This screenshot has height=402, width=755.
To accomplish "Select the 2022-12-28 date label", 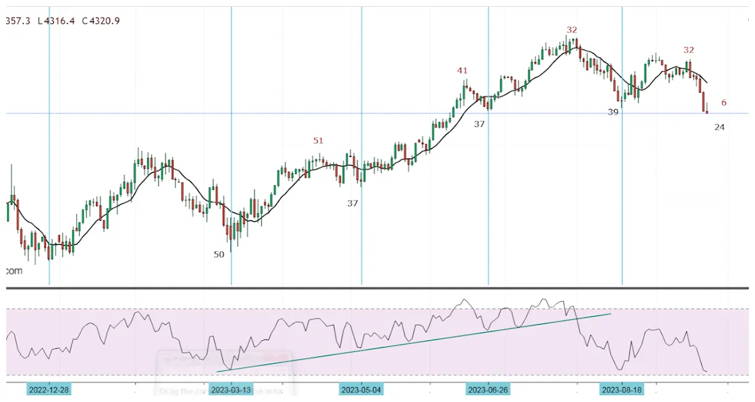I will [x=49, y=390].
